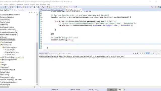161x91 pixels.
Task: Click the Smart Insert status bar entry
Action: pos(75,90)
